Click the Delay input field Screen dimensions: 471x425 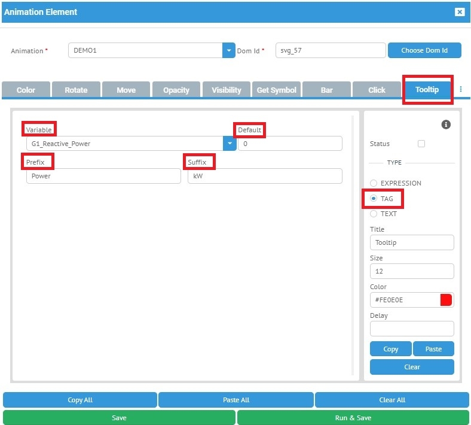tap(412, 329)
